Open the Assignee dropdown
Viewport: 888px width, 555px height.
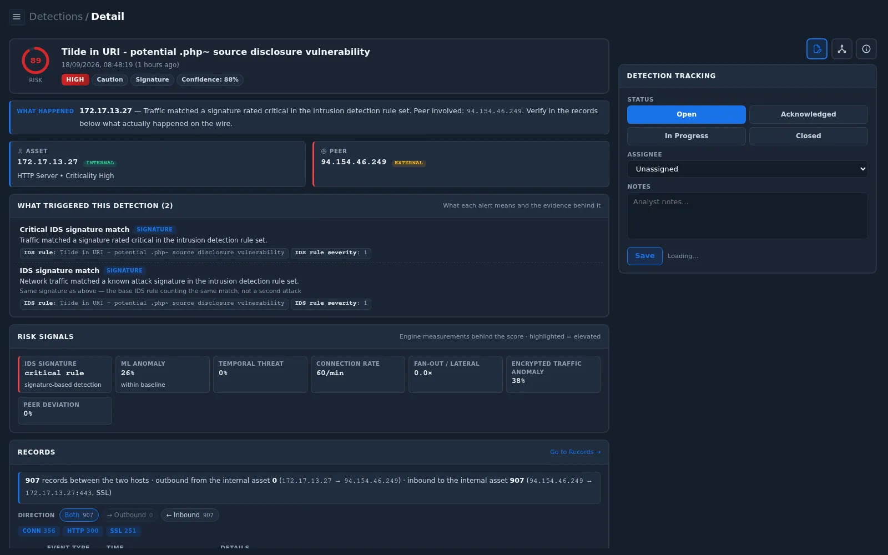pyautogui.click(x=748, y=169)
